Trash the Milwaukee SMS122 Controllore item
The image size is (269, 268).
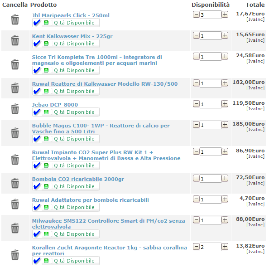coord(15,228)
